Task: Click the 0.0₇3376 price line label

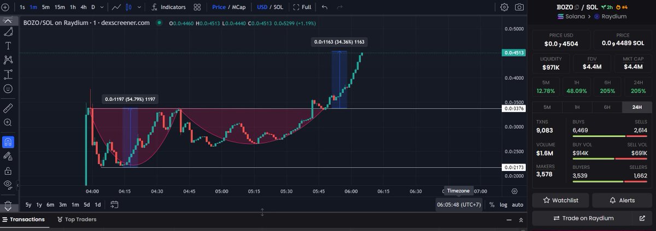Action: pyautogui.click(x=514, y=109)
